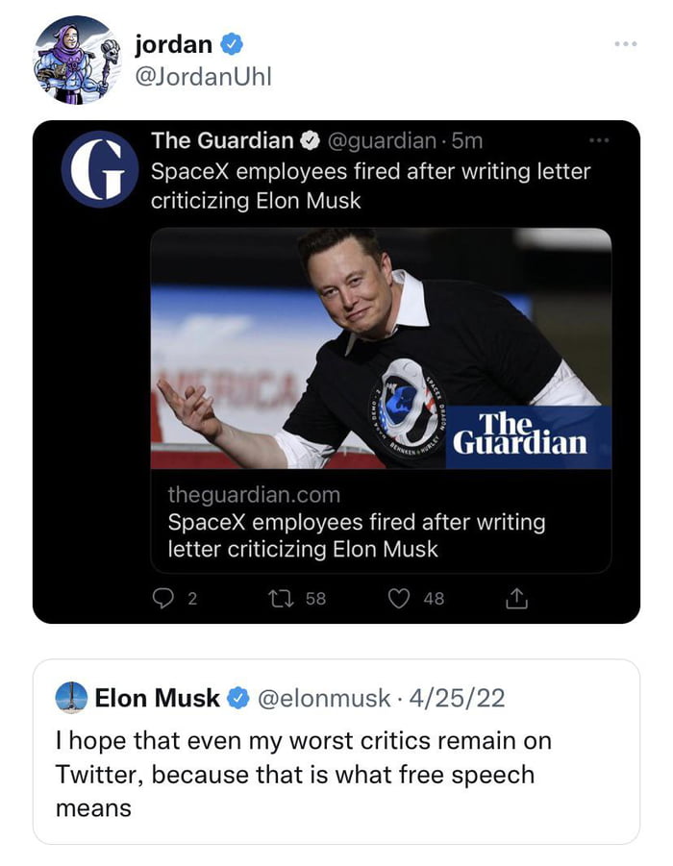Click article title under theguardian.com
Screen dimensions: 673x866
pyautogui.click(x=356, y=536)
